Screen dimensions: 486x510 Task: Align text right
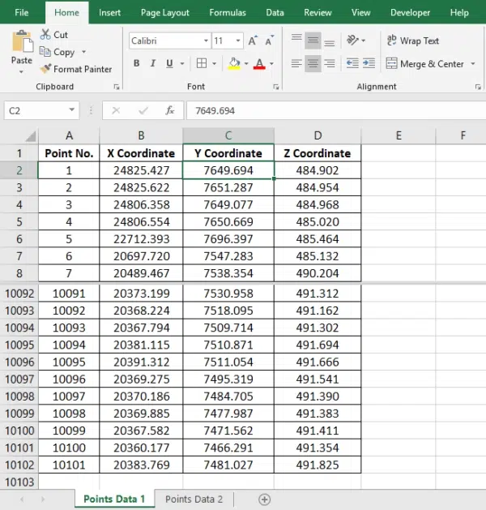tap(329, 63)
